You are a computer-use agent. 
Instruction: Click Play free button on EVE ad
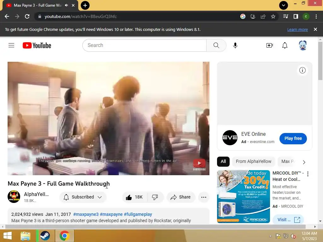(x=293, y=139)
